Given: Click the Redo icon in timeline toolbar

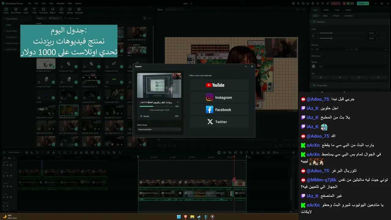Looking at the screenshot, I should pyautogui.click(x=43, y=152).
